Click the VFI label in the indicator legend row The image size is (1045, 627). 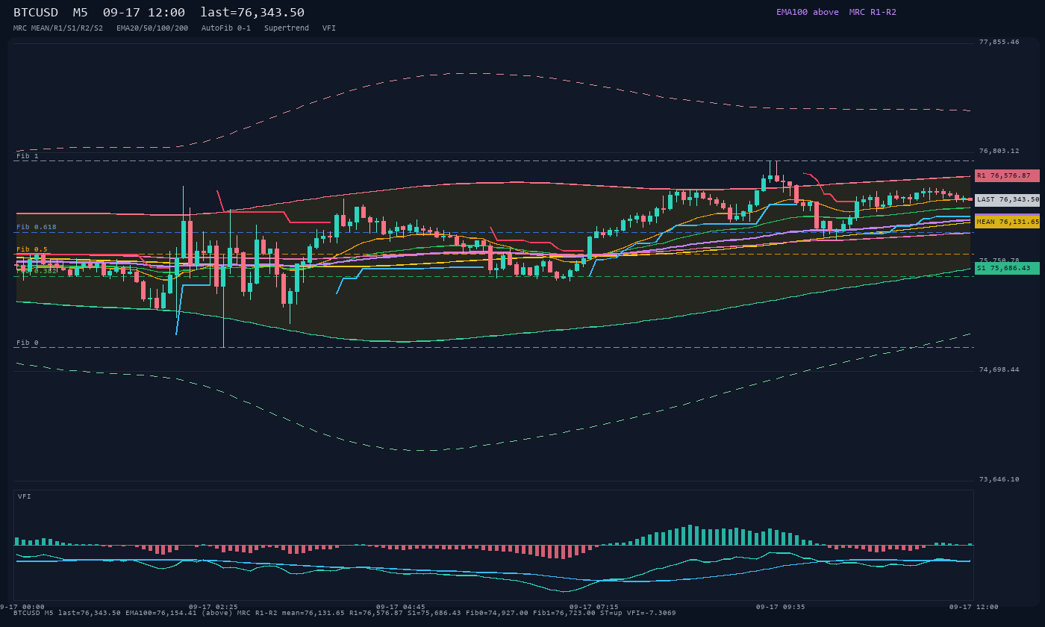329,28
